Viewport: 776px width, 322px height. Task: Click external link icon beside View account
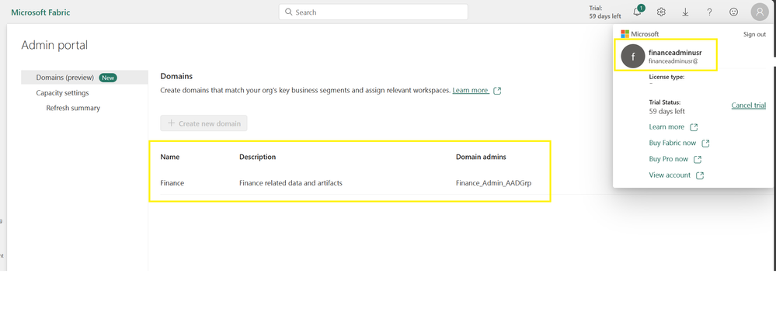pos(701,175)
